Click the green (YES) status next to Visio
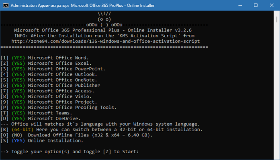The width and height of the screenshot is (280, 160). click(18, 96)
